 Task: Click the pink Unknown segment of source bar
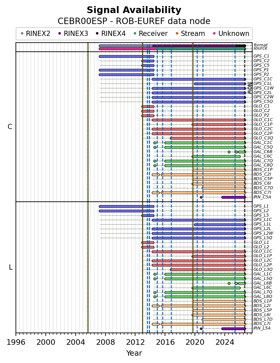(x=127, y=49)
